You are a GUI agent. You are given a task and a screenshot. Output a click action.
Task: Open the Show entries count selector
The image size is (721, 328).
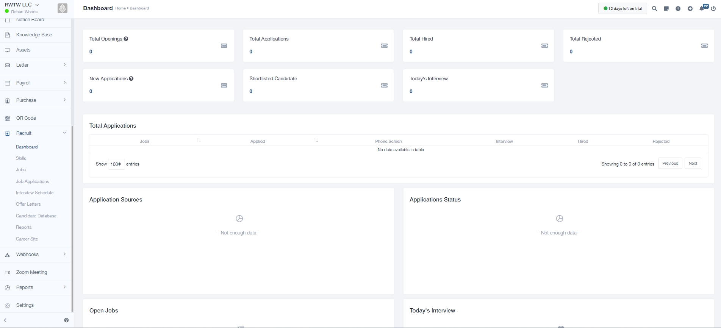tap(116, 164)
